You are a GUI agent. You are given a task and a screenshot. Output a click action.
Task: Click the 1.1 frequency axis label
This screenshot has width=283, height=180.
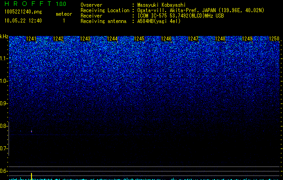click(x=4, y=58)
